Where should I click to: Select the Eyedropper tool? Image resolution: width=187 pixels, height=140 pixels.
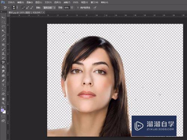click(x=3, y=40)
